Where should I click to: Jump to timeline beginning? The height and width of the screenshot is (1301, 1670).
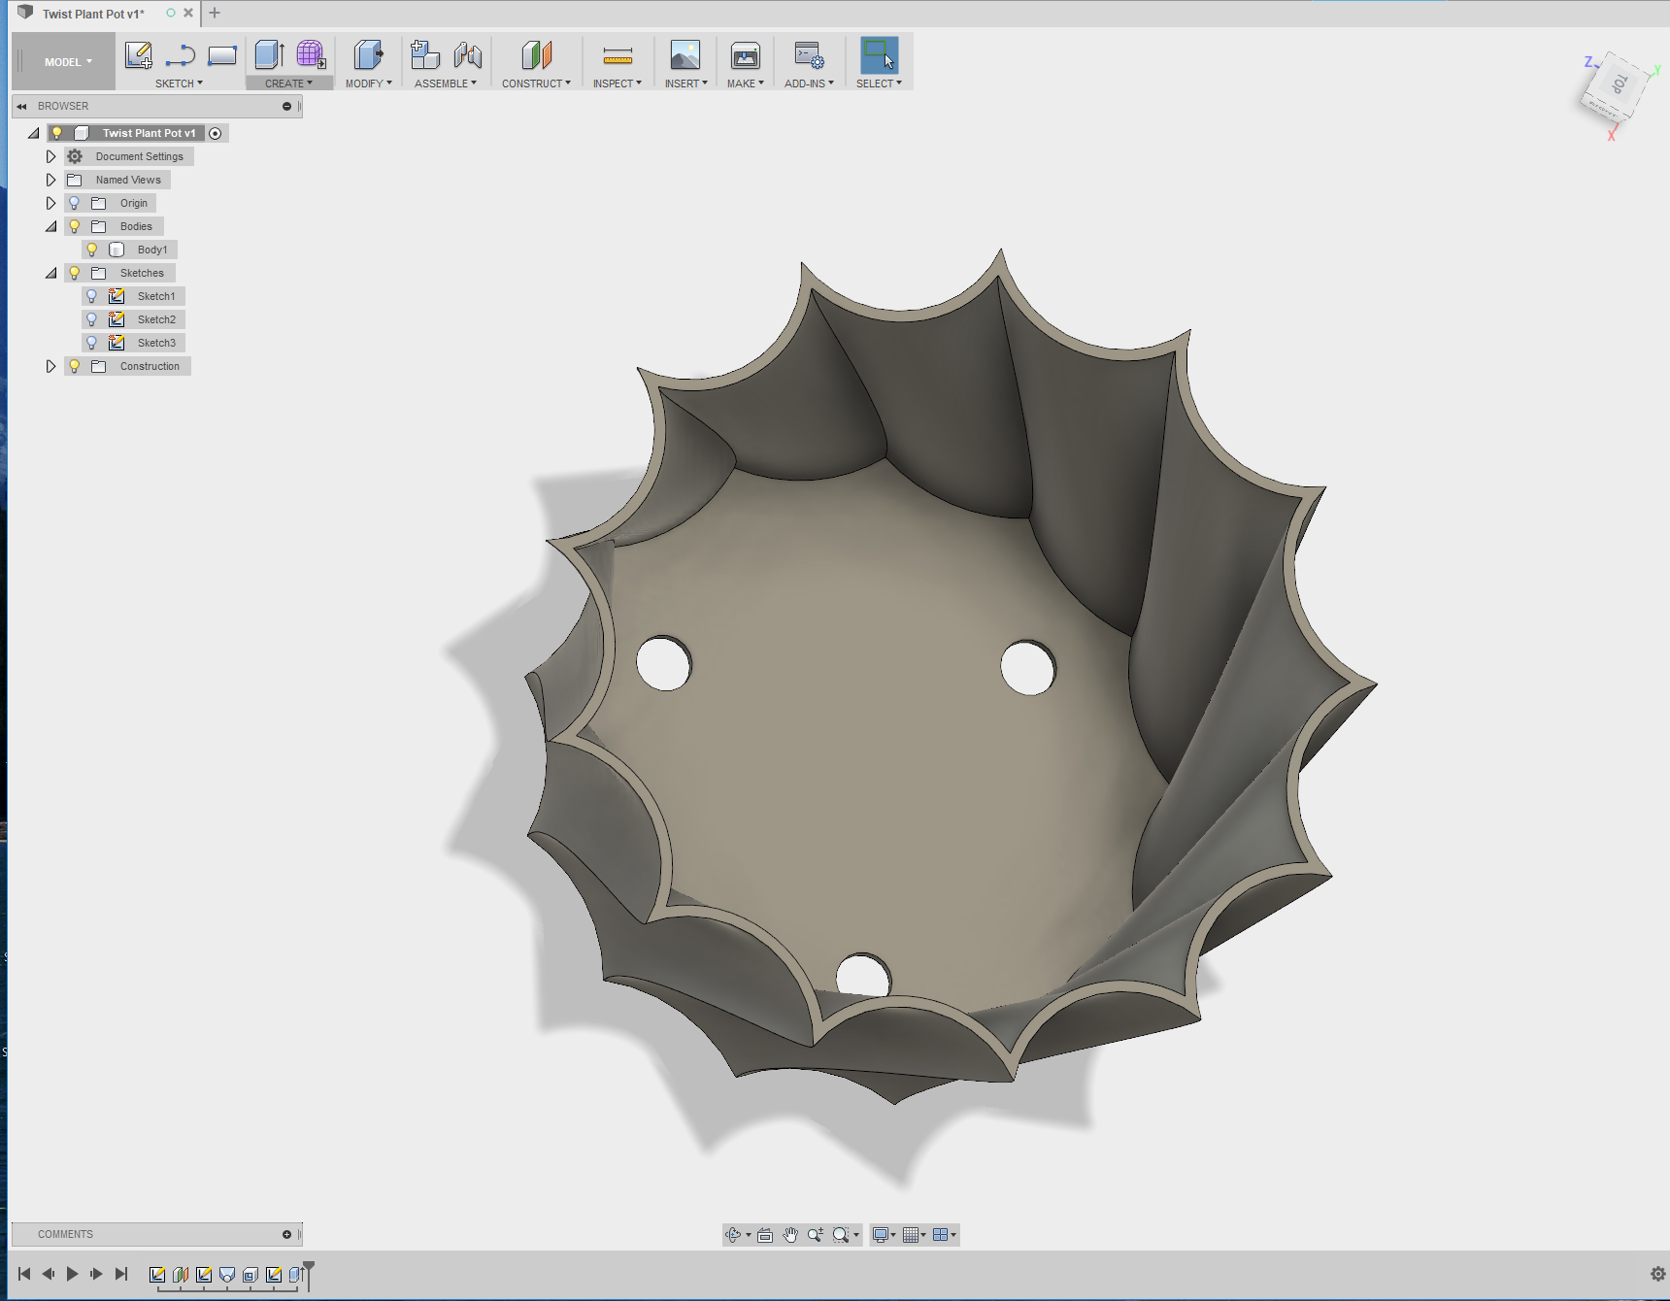tap(24, 1274)
